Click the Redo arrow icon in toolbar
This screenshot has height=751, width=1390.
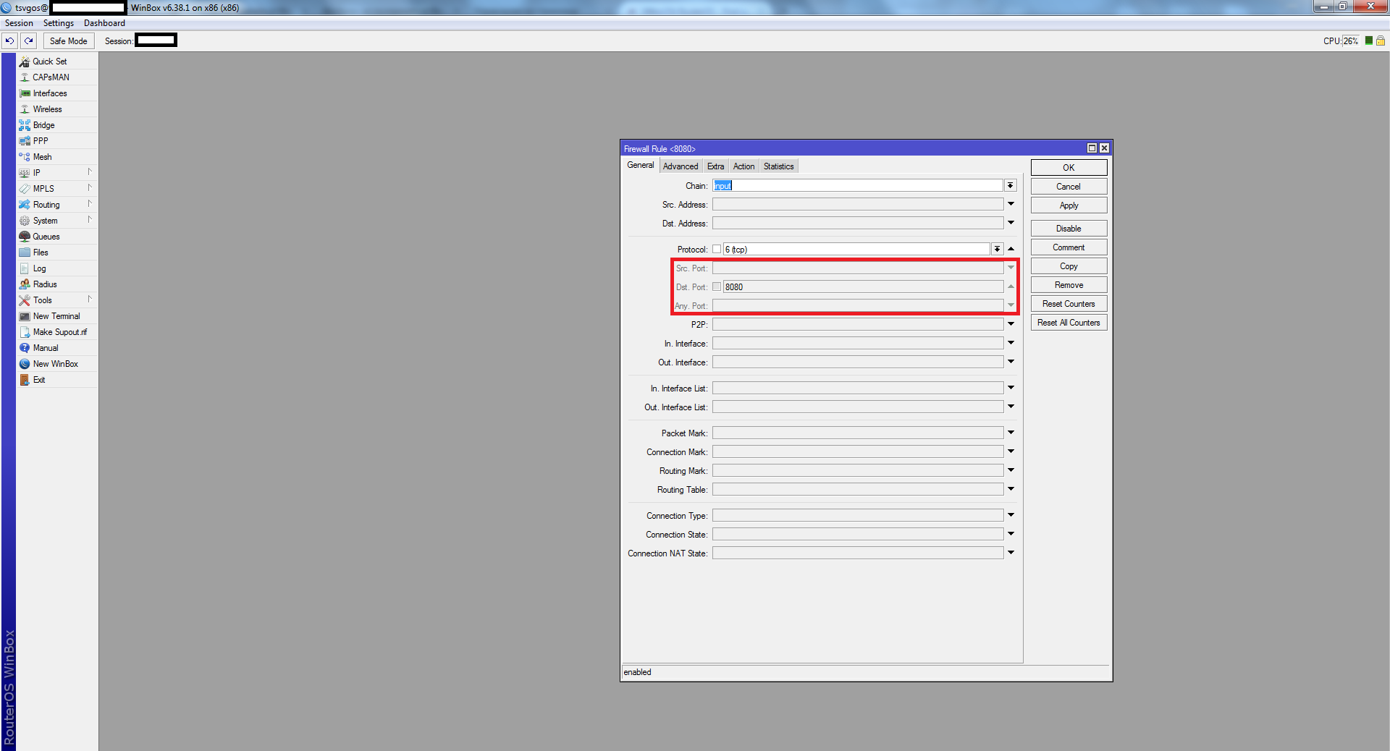point(29,41)
